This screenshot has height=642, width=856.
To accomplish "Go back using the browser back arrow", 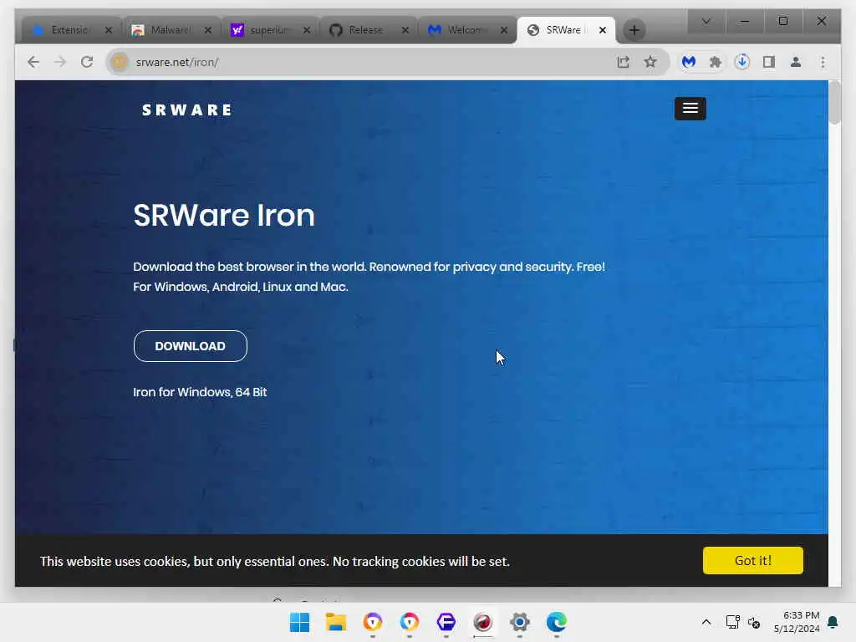I will coord(33,62).
